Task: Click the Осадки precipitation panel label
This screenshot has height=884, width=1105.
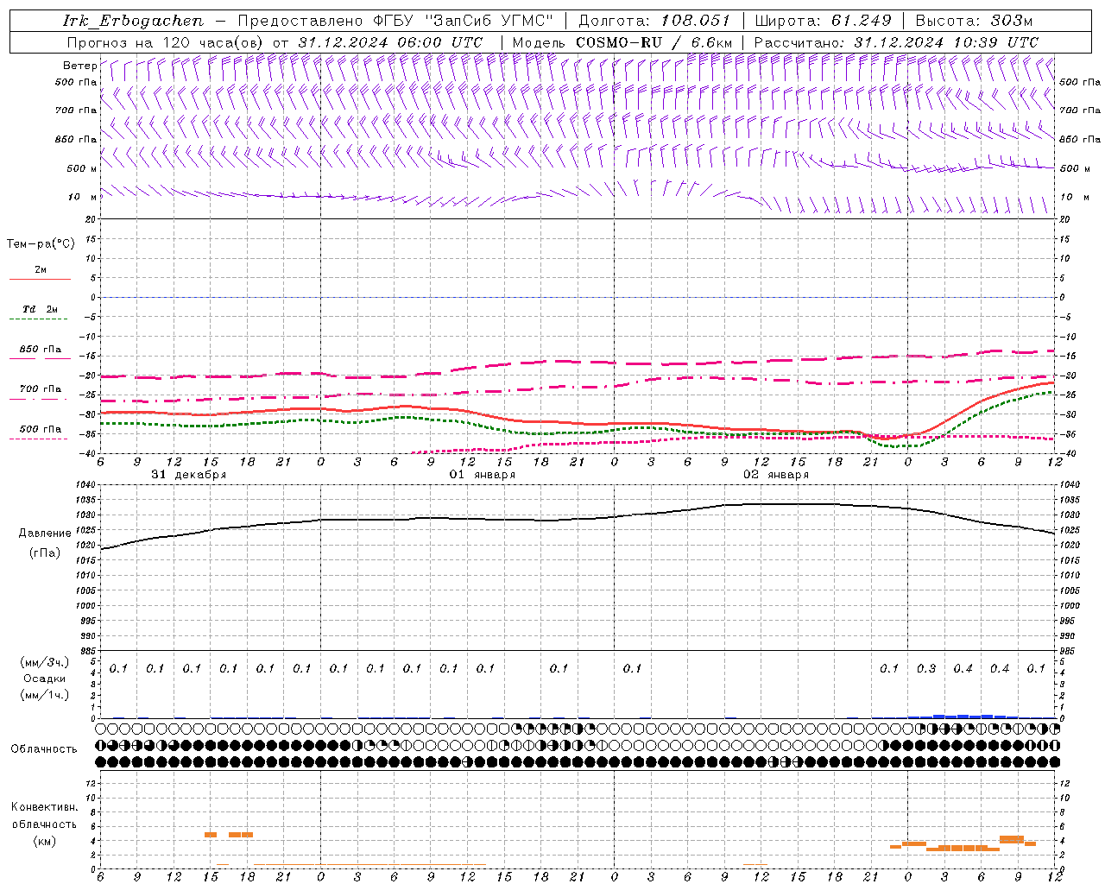Action: coord(44,679)
